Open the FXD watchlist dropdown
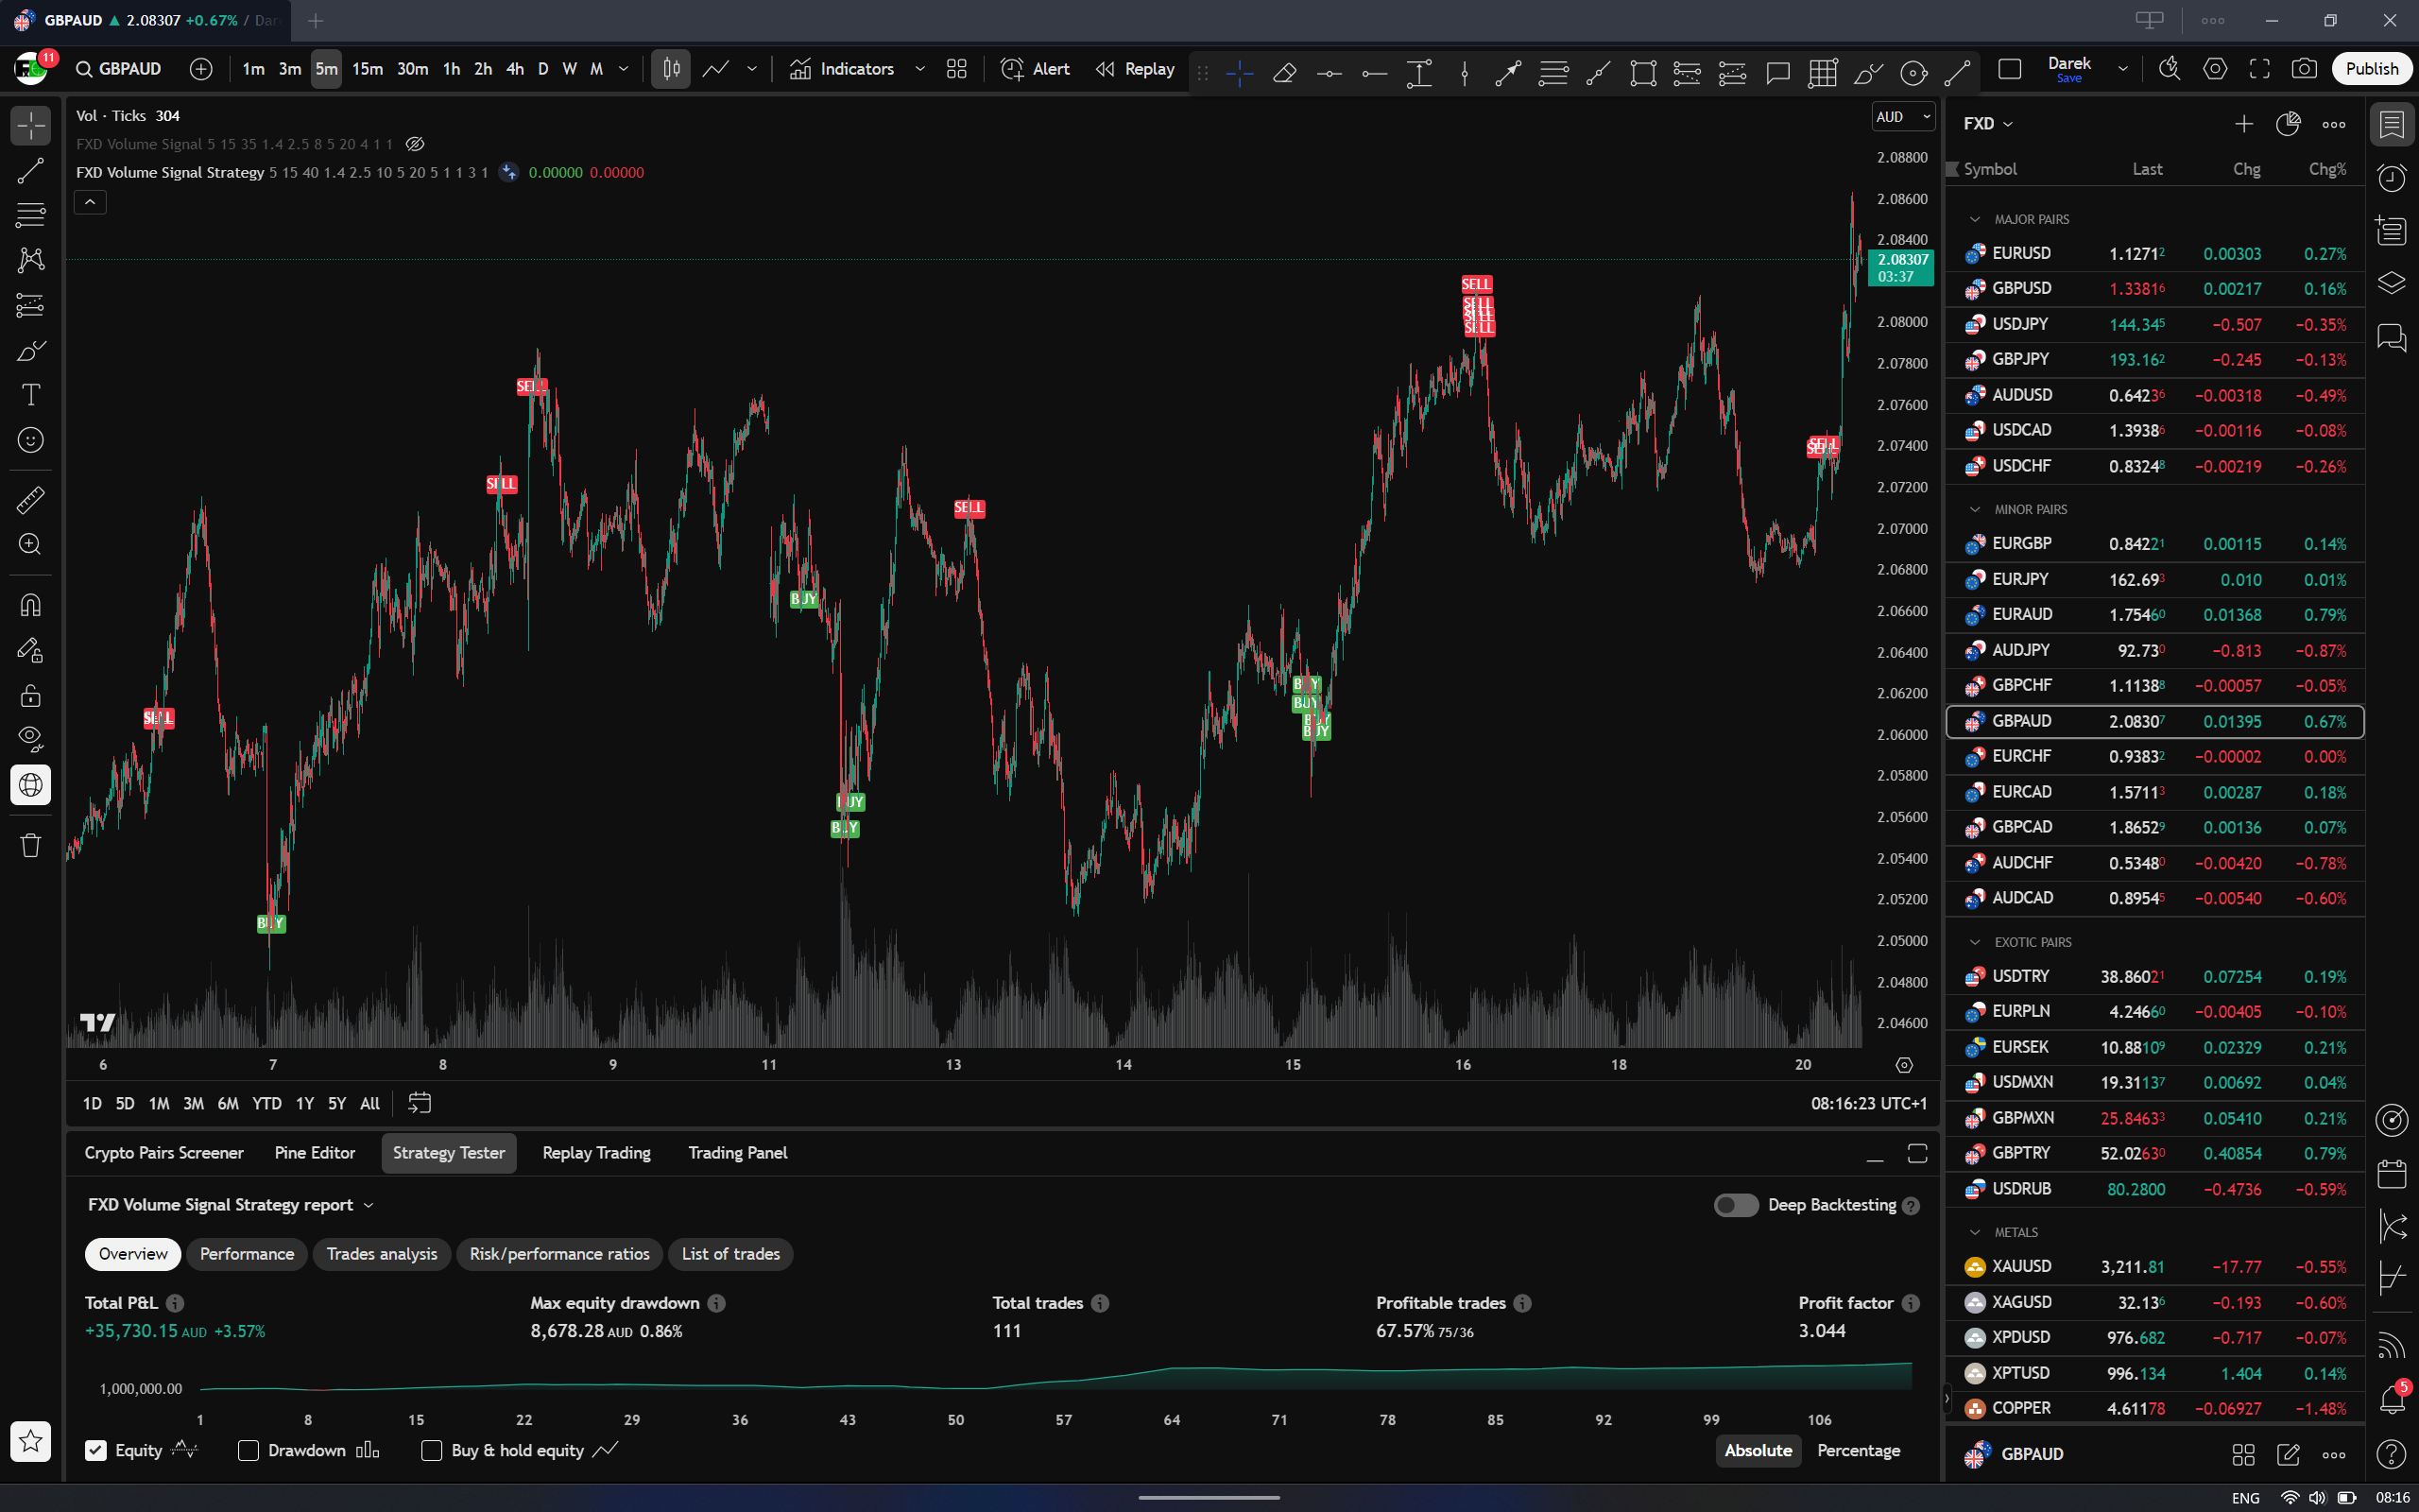The width and height of the screenshot is (2419, 1512). [x=1988, y=123]
